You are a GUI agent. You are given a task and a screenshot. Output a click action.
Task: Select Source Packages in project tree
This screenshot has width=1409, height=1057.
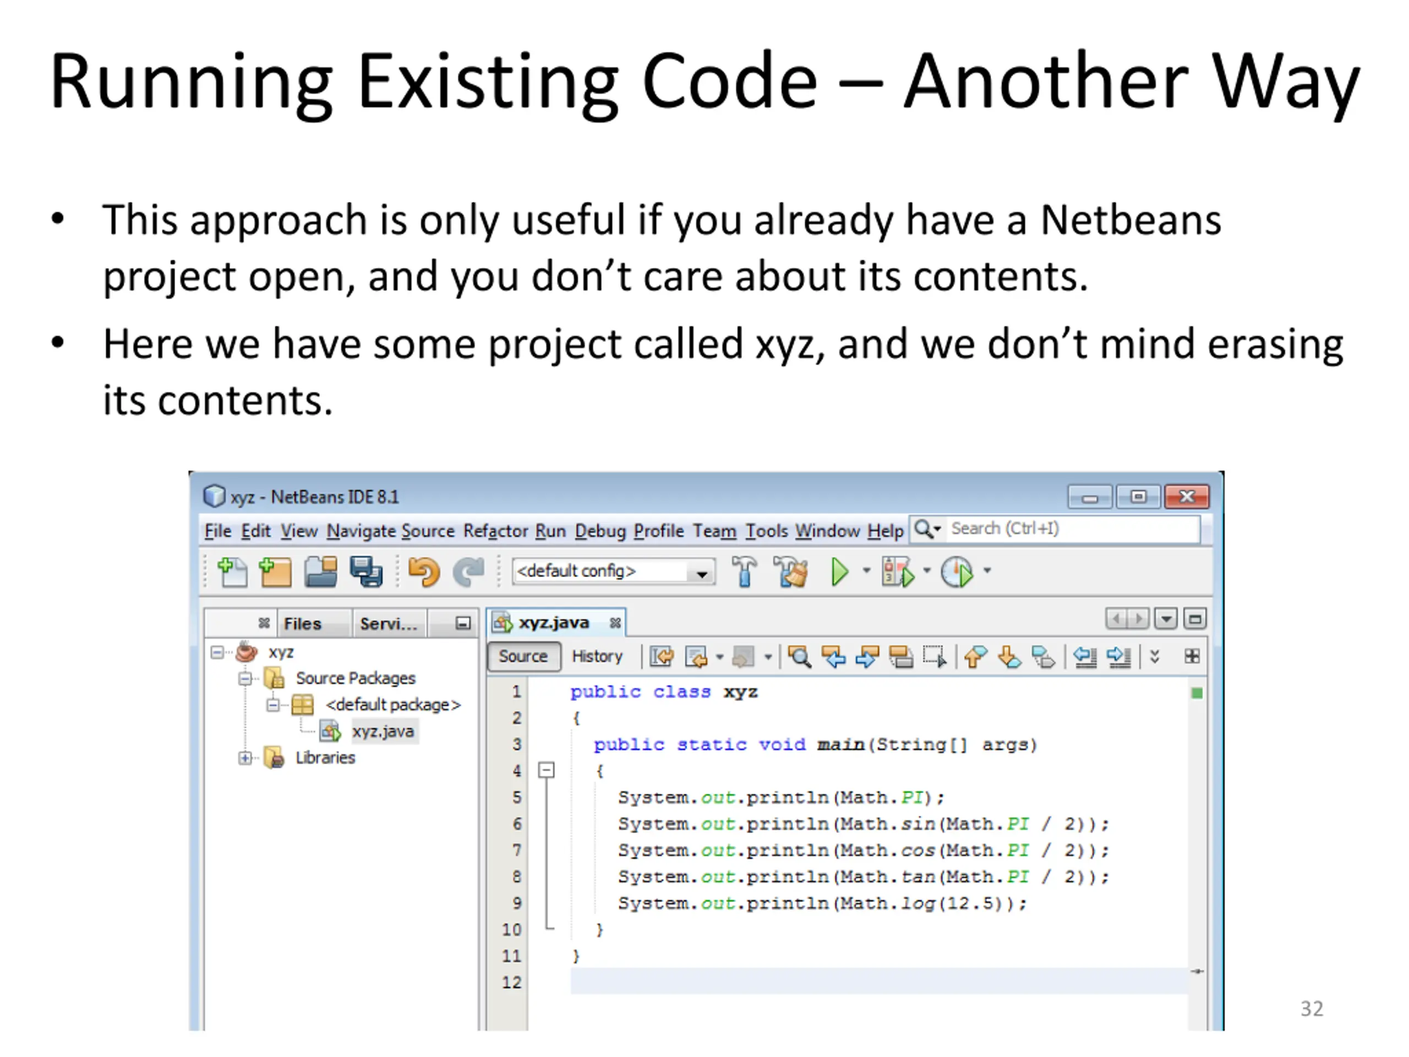[x=355, y=678]
